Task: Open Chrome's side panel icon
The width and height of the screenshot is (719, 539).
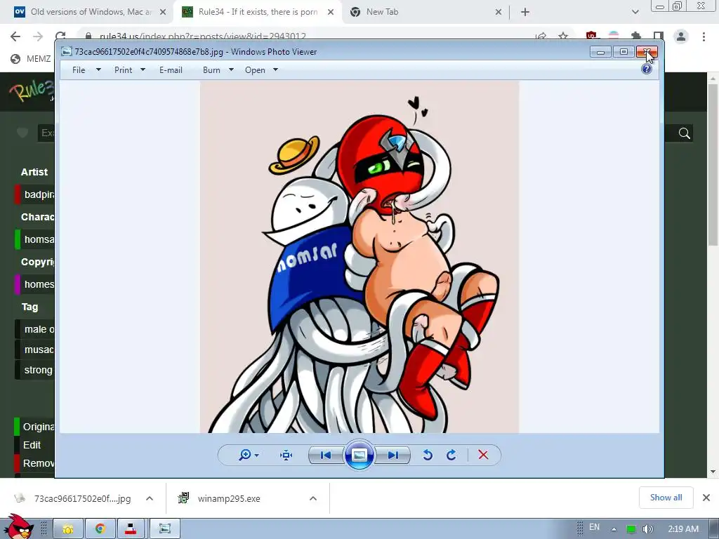Action: pyautogui.click(x=659, y=36)
